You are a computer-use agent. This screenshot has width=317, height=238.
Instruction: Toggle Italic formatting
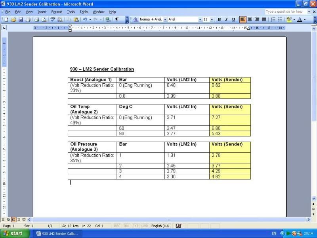[x=226, y=19]
